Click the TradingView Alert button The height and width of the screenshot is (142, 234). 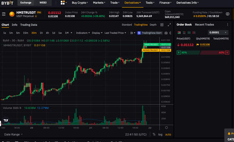pos(149,33)
